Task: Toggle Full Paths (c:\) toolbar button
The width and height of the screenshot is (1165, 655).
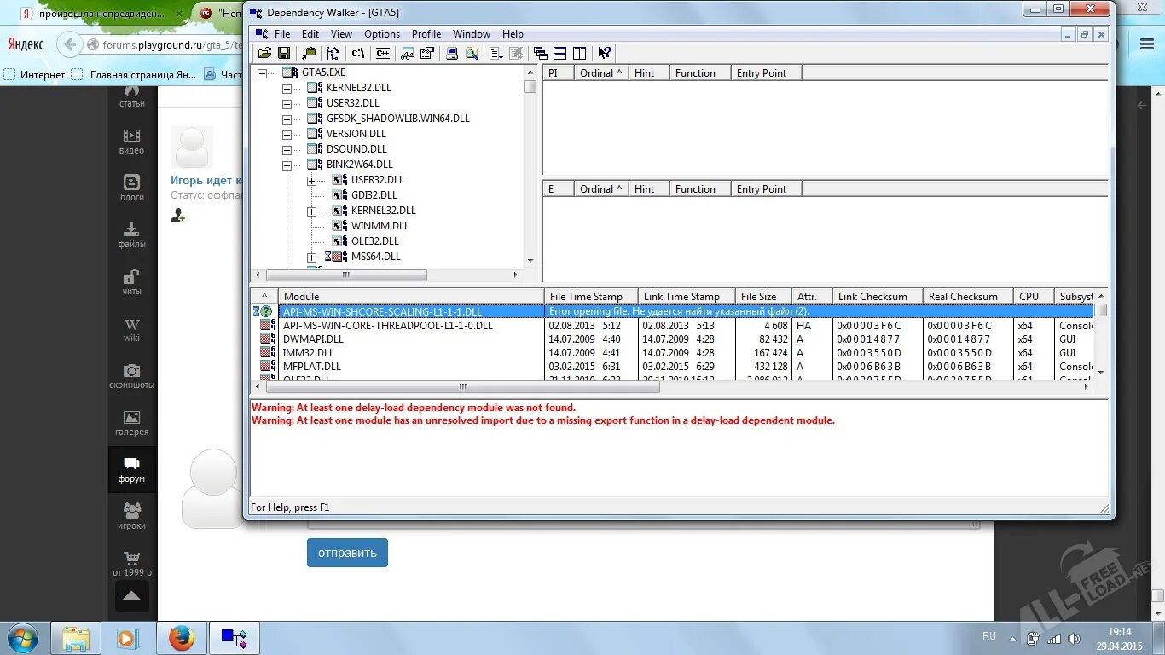Action: point(358,53)
